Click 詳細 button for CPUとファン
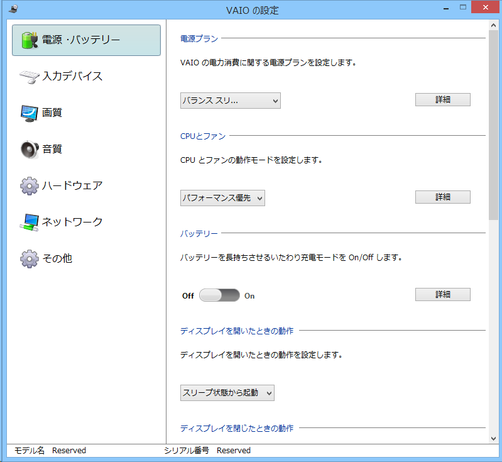 click(443, 197)
